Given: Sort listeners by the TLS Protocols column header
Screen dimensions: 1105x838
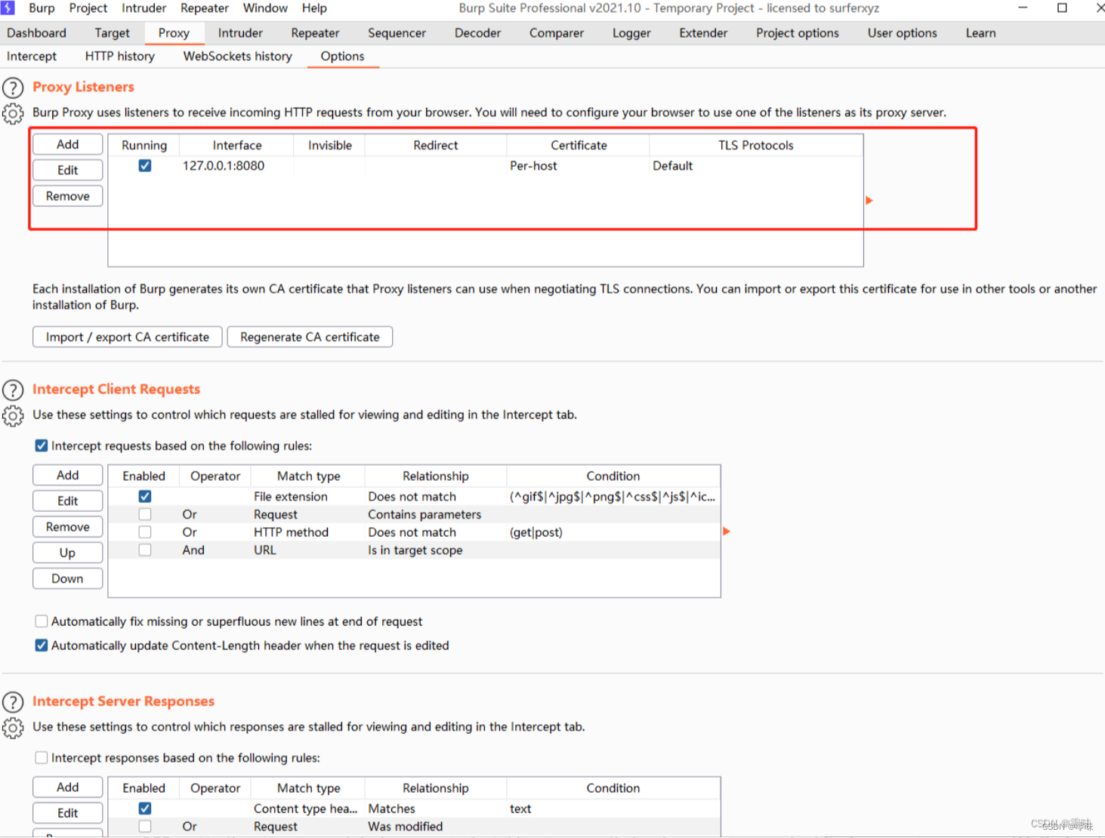Looking at the screenshot, I should click(756, 145).
